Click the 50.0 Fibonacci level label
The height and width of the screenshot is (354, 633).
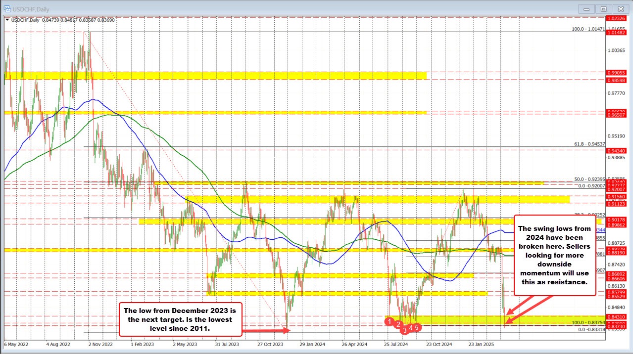tap(589, 179)
